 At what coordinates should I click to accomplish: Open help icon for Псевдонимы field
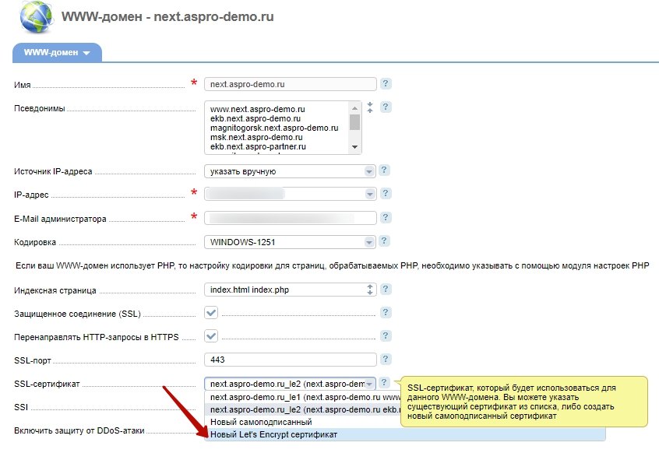(386, 107)
